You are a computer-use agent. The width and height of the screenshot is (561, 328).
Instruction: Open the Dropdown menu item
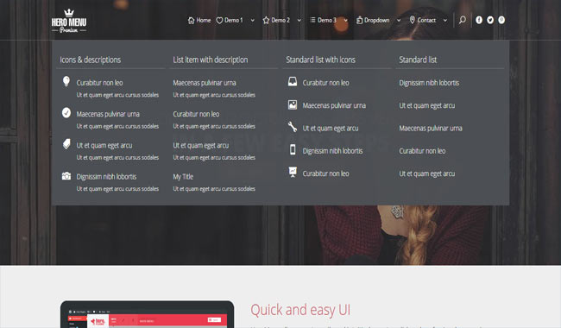[376, 21]
